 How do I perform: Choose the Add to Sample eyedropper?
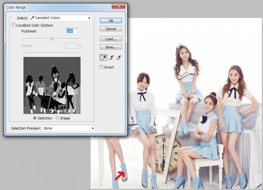pyautogui.click(x=111, y=58)
